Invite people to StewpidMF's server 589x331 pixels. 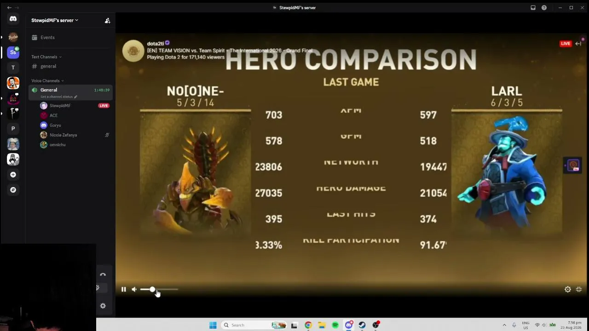coord(107,20)
